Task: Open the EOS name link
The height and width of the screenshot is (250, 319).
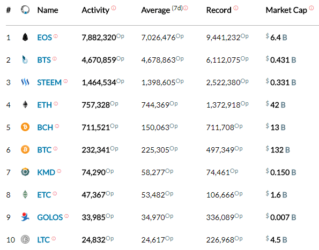Action: click(44, 37)
